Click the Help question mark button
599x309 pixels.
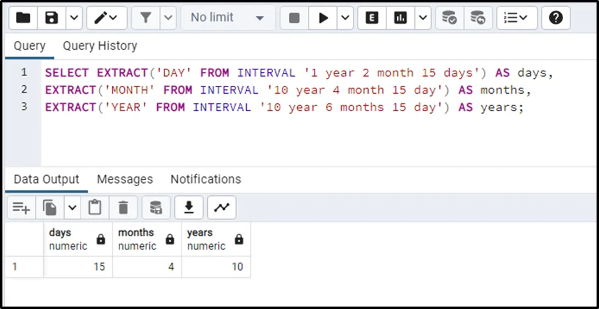555,18
